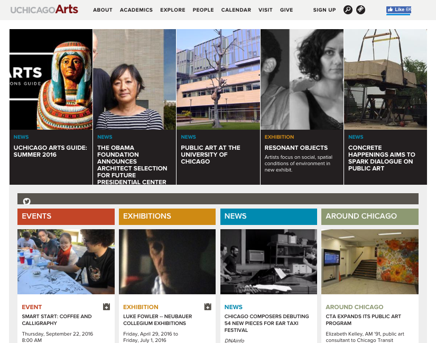
Task: Open Resonant Objects exhibition title
Action: 296,148
